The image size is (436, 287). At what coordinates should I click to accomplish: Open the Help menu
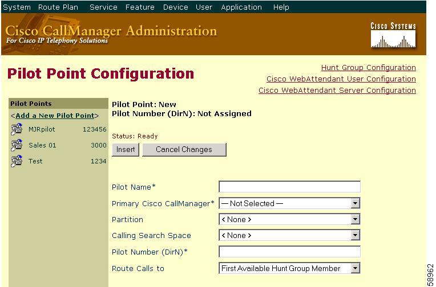point(281,7)
